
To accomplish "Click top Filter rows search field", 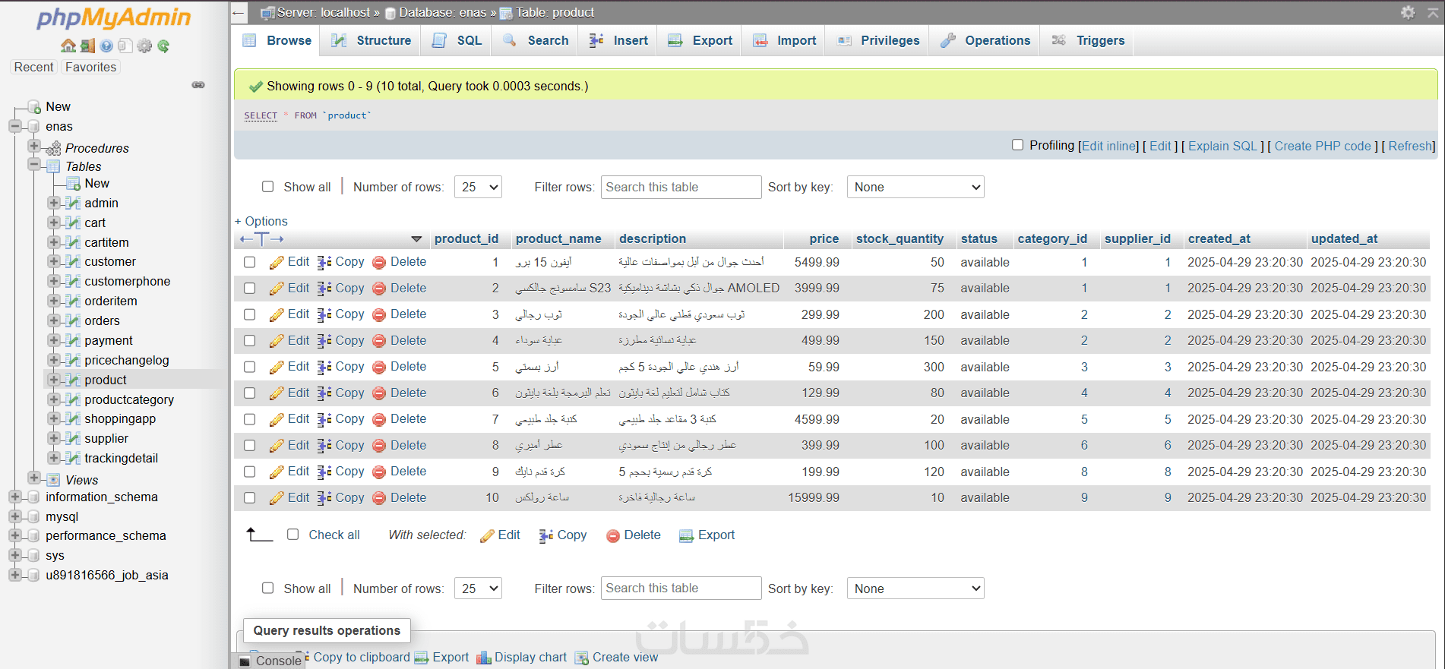I will (681, 187).
